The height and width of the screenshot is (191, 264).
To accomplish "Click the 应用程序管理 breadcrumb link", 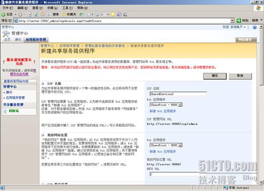I will pos(69,46).
